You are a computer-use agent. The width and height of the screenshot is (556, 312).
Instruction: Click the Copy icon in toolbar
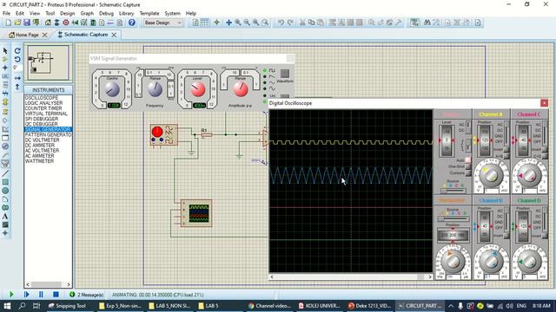click(311, 23)
